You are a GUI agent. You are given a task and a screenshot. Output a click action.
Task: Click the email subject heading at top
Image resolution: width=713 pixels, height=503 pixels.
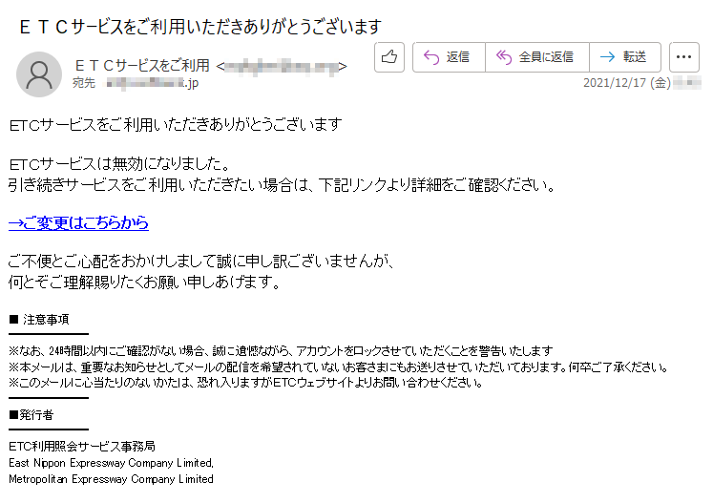(200, 28)
